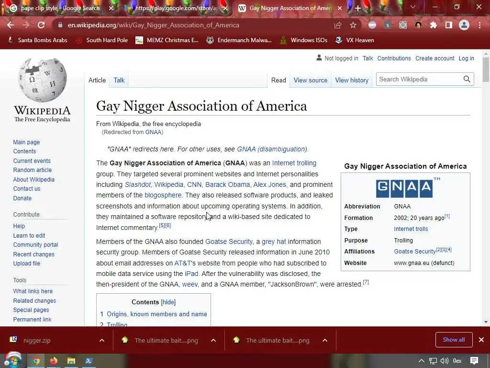Image resolution: width=490 pixels, height=368 pixels.
Task: Open Current events sidebar link
Action: click(x=32, y=161)
